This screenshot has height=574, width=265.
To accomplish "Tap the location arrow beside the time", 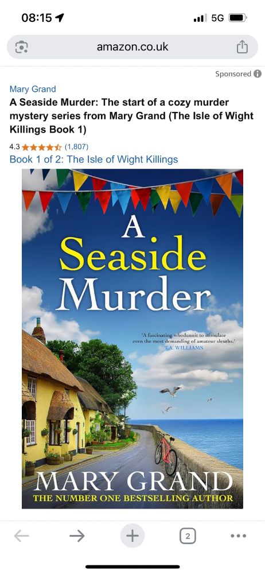I will [x=59, y=17].
